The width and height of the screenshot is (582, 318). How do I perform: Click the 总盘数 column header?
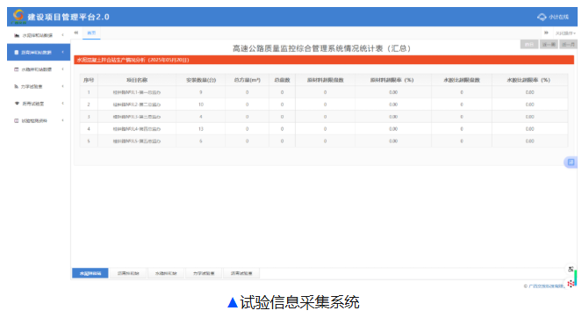[x=282, y=80]
